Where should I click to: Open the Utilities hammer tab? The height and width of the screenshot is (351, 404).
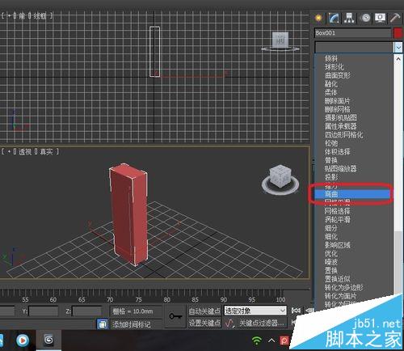tap(395, 18)
